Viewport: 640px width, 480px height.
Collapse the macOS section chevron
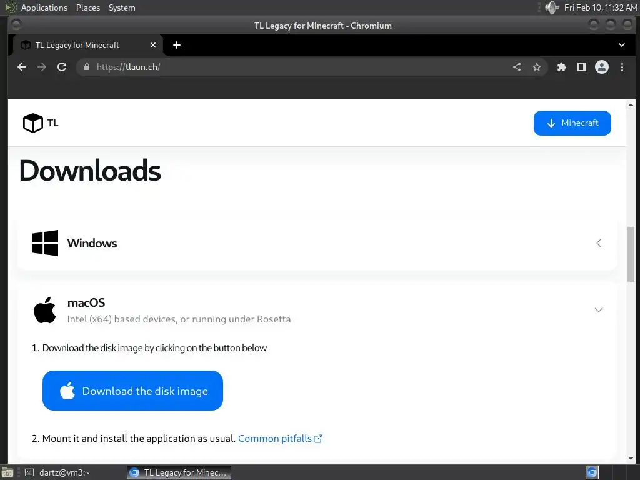[599, 310]
